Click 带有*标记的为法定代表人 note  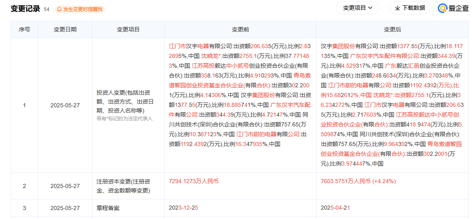[125, 119]
